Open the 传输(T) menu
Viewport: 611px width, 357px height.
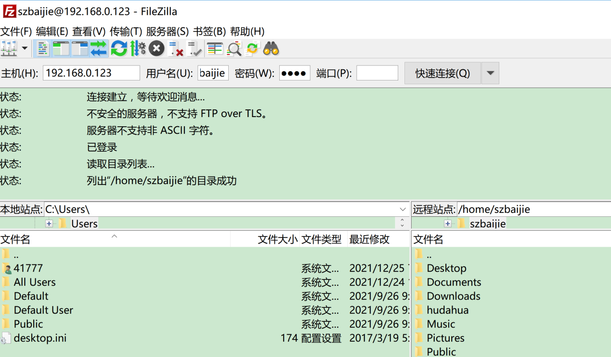point(126,31)
